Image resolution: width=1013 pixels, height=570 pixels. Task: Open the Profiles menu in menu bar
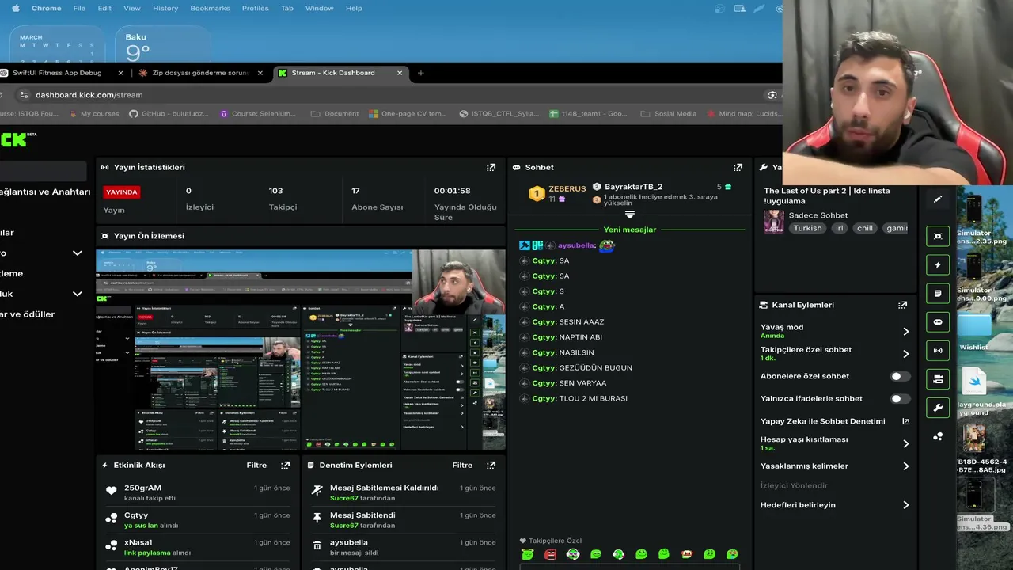tap(255, 8)
